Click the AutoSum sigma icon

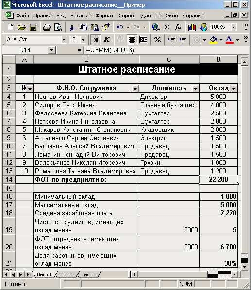[167, 27]
